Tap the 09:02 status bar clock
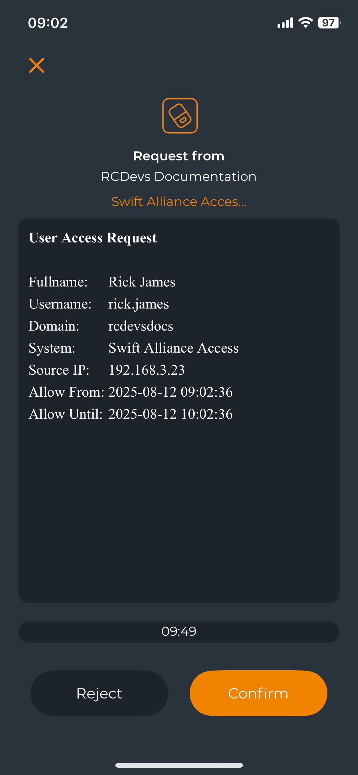Viewport: 358px width, 775px height. point(48,23)
